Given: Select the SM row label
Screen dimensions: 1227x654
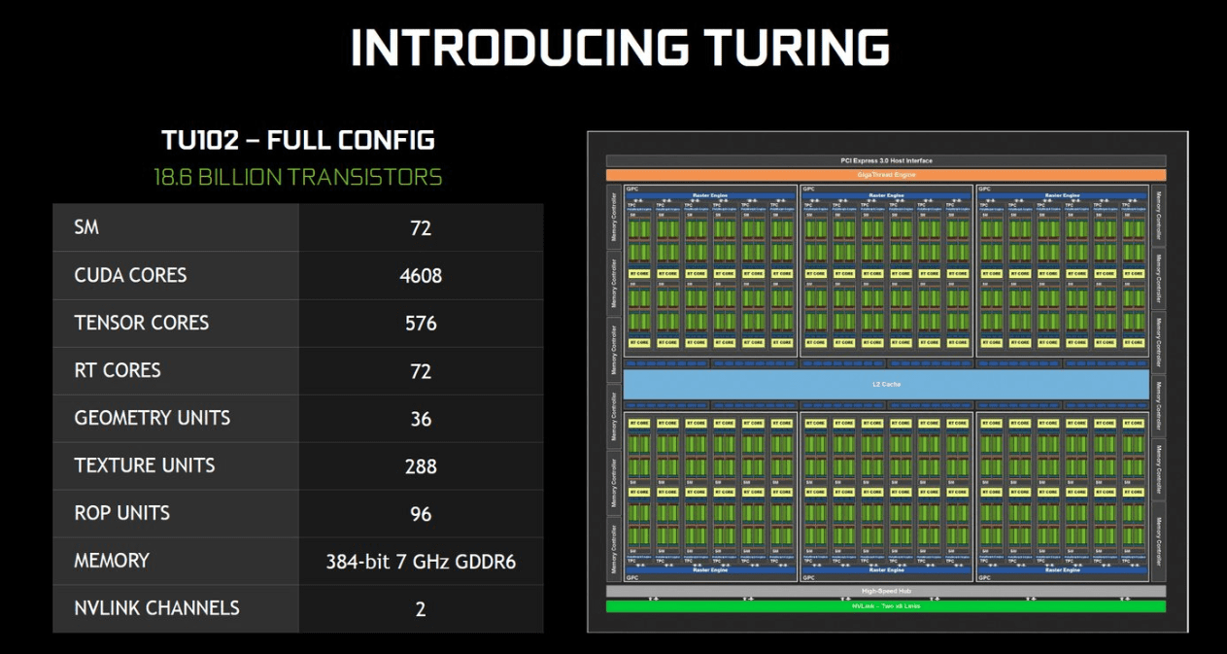Looking at the screenshot, I should tap(86, 227).
